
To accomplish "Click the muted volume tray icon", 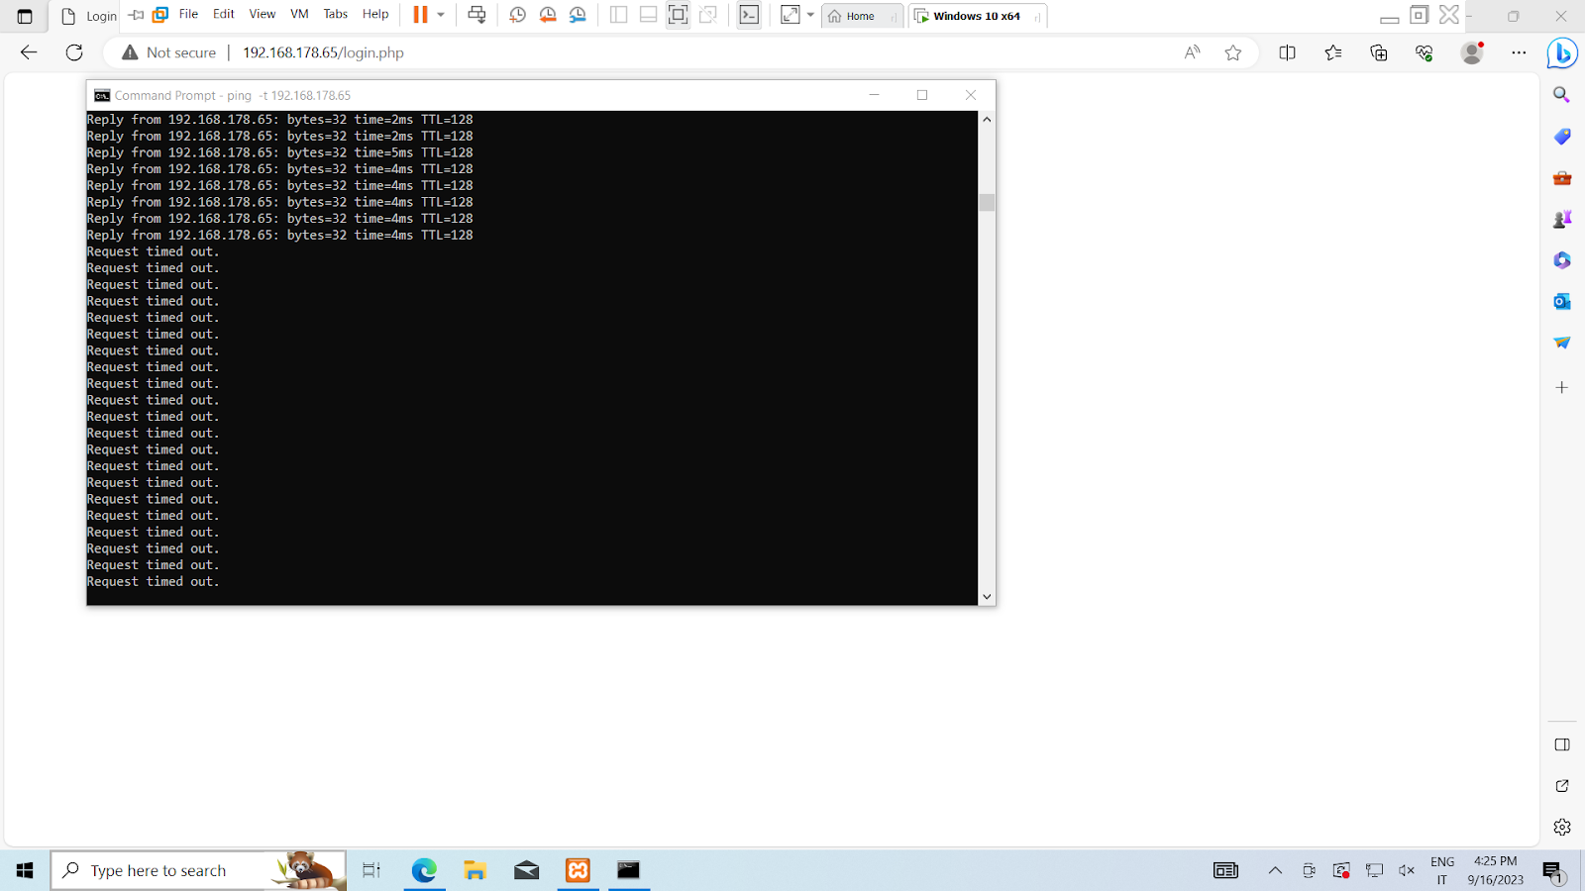I will pyautogui.click(x=1407, y=870).
